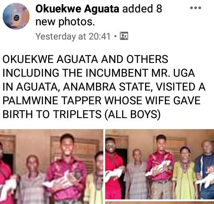Viewport: 214px width, 204px height.
Task: Open Okuekwe Aguata profile name link
Action: coord(77,9)
